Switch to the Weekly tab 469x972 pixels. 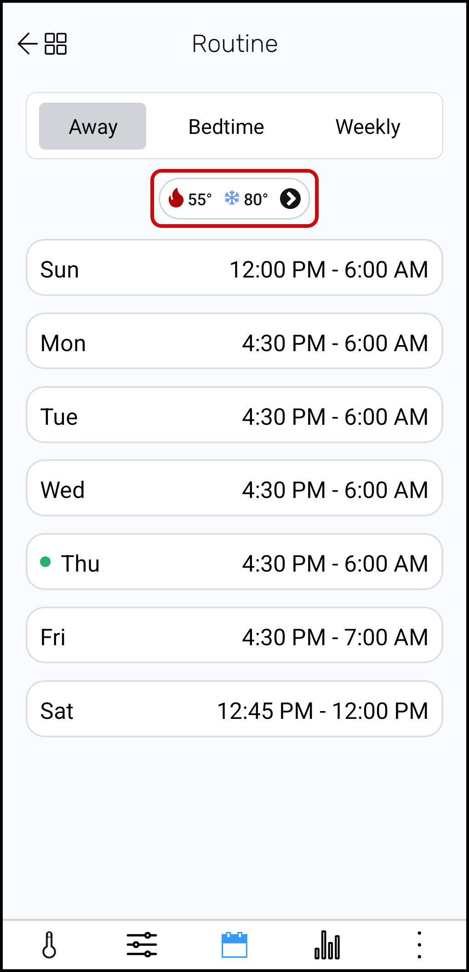[368, 127]
